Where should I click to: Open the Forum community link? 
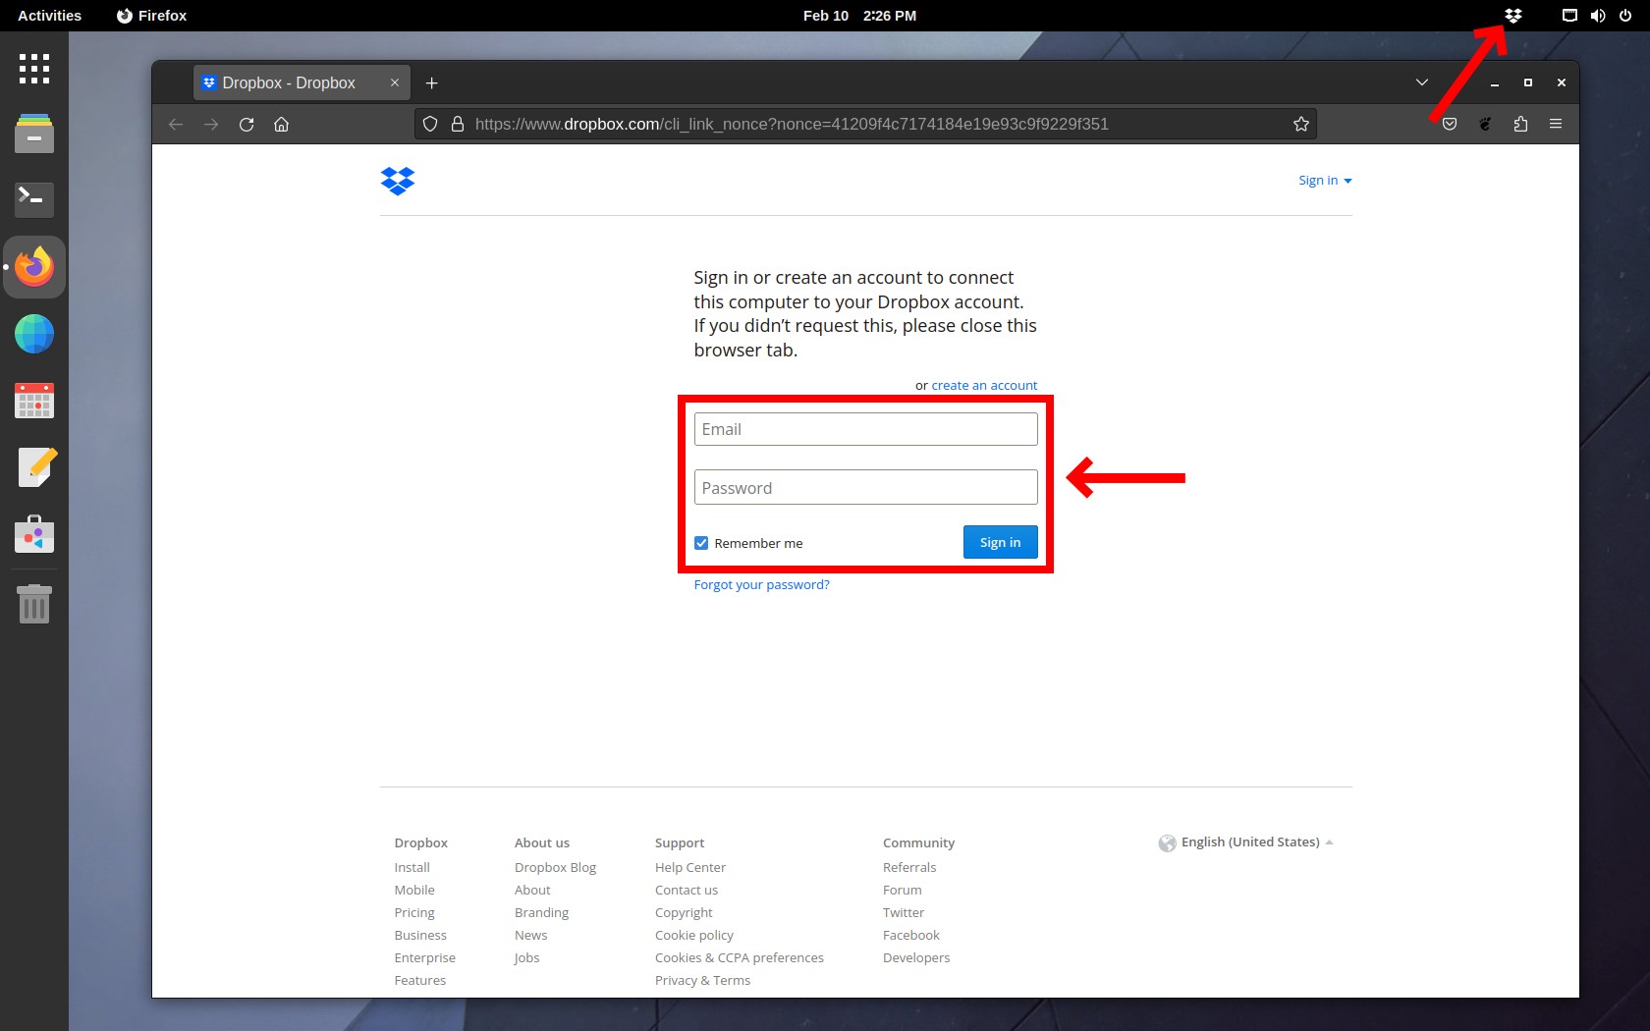(x=903, y=891)
